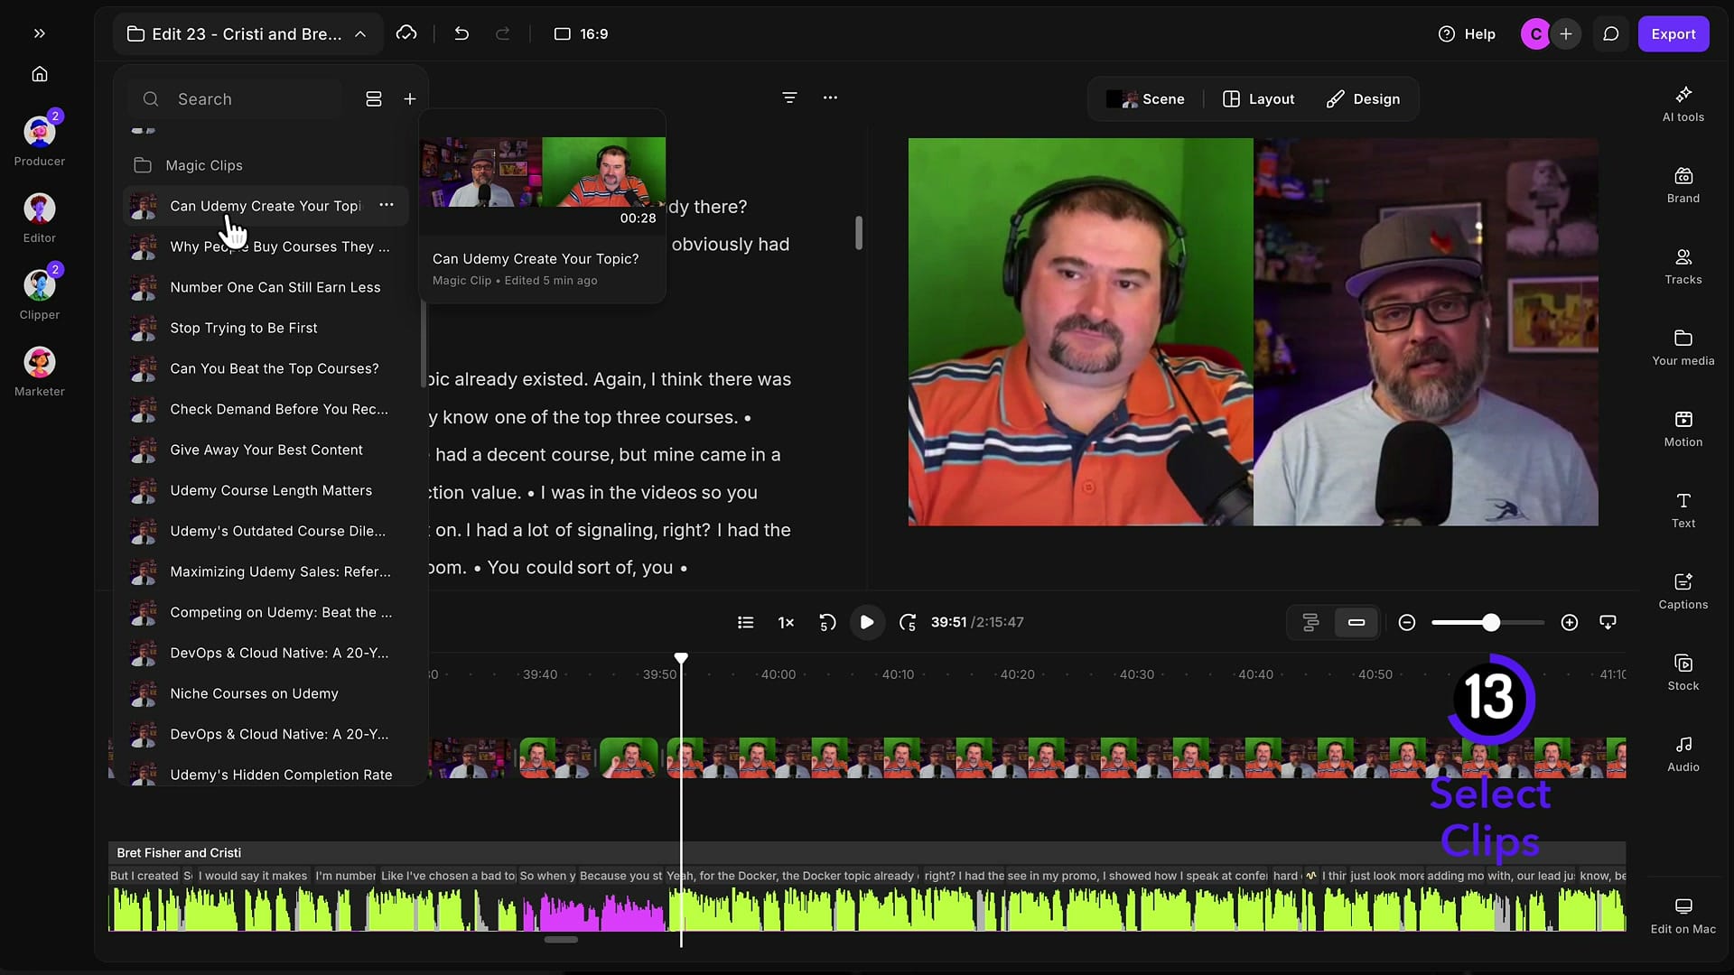Zoom out the timeline
This screenshot has height=975, width=1734.
click(1406, 622)
